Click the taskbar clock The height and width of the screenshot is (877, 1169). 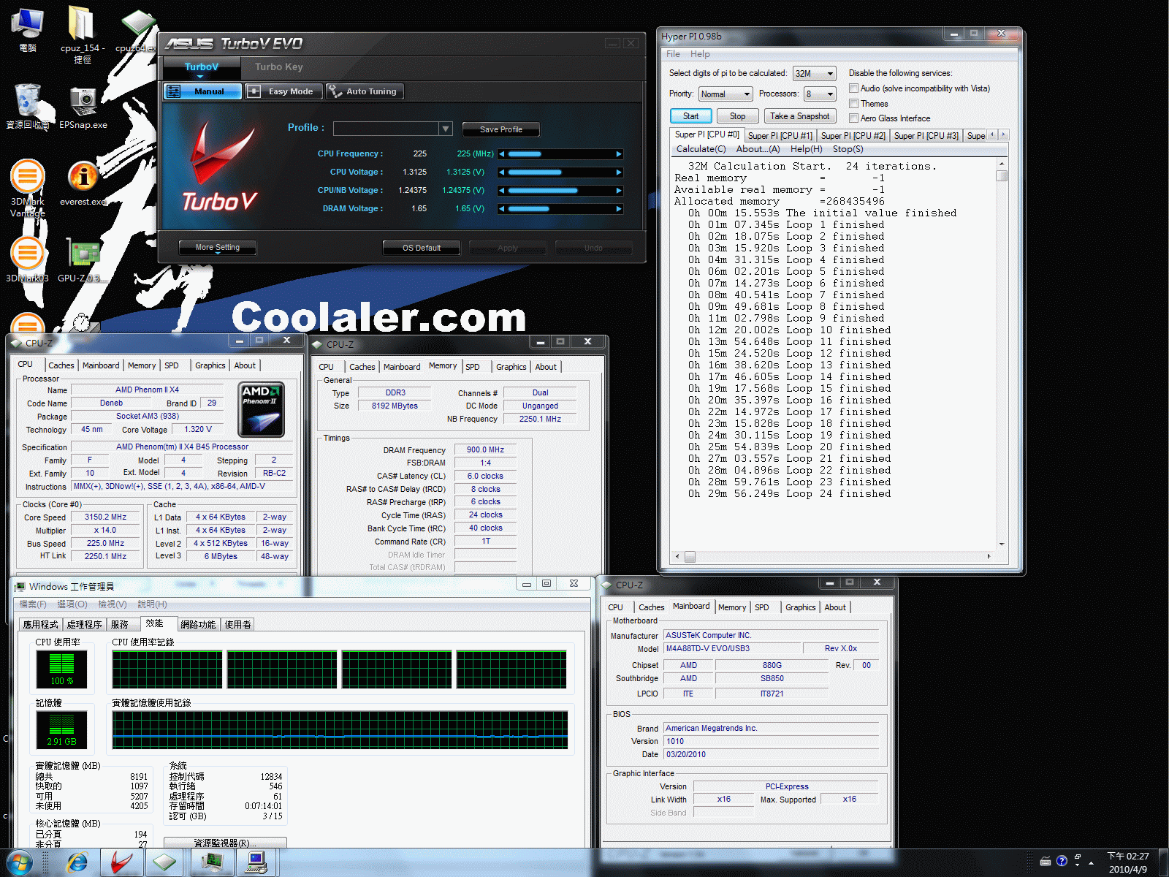(1128, 863)
